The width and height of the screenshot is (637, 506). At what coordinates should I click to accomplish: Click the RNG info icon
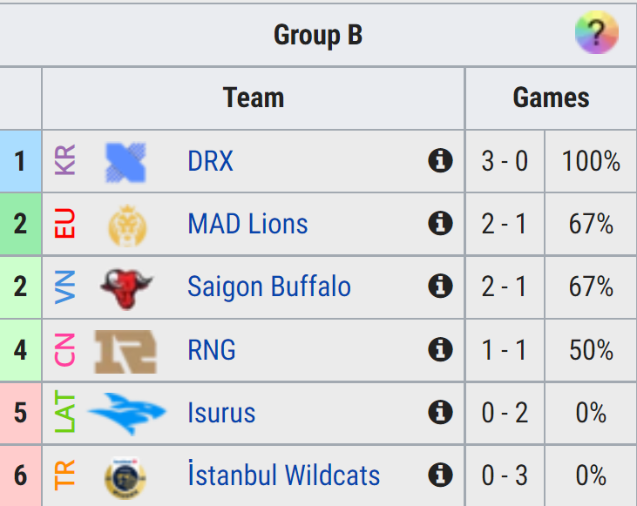tap(440, 349)
